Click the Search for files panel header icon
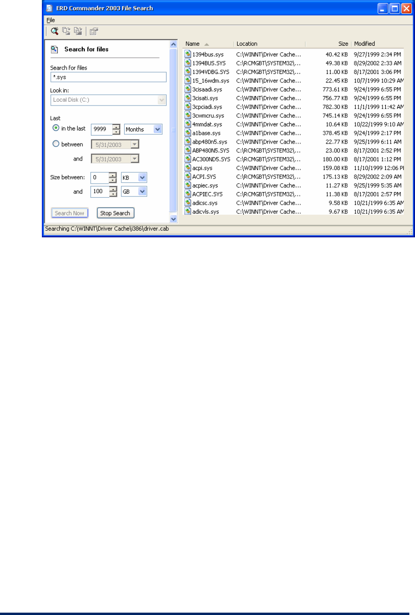This screenshot has height=615, width=415. tap(55, 49)
